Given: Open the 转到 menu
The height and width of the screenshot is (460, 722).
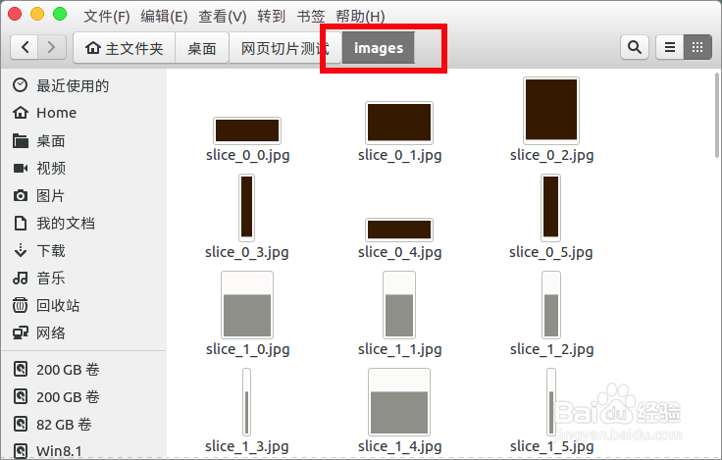Looking at the screenshot, I should 271,17.
